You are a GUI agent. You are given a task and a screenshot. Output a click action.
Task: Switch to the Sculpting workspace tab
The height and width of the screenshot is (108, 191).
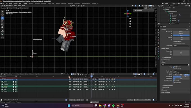(x=37, y=3)
